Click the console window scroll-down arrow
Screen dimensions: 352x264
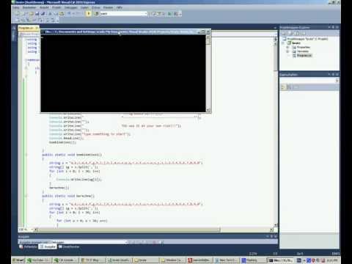pos(208,110)
